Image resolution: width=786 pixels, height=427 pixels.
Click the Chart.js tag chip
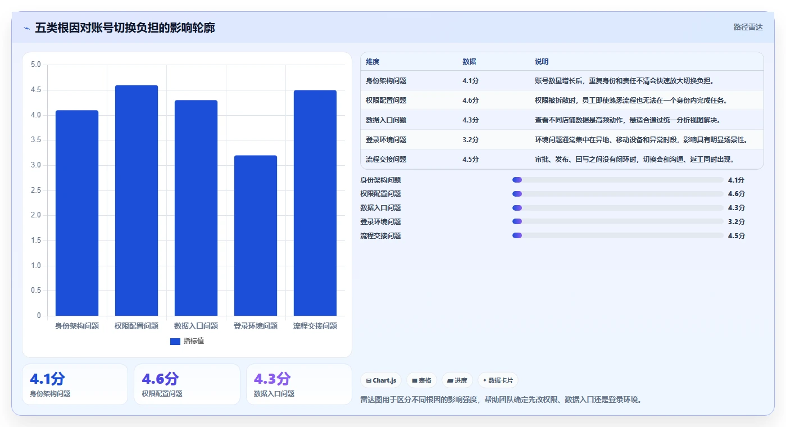[381, 380]
